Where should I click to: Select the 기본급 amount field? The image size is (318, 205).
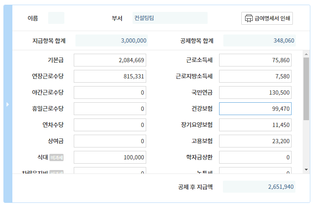tap(110, 60)
